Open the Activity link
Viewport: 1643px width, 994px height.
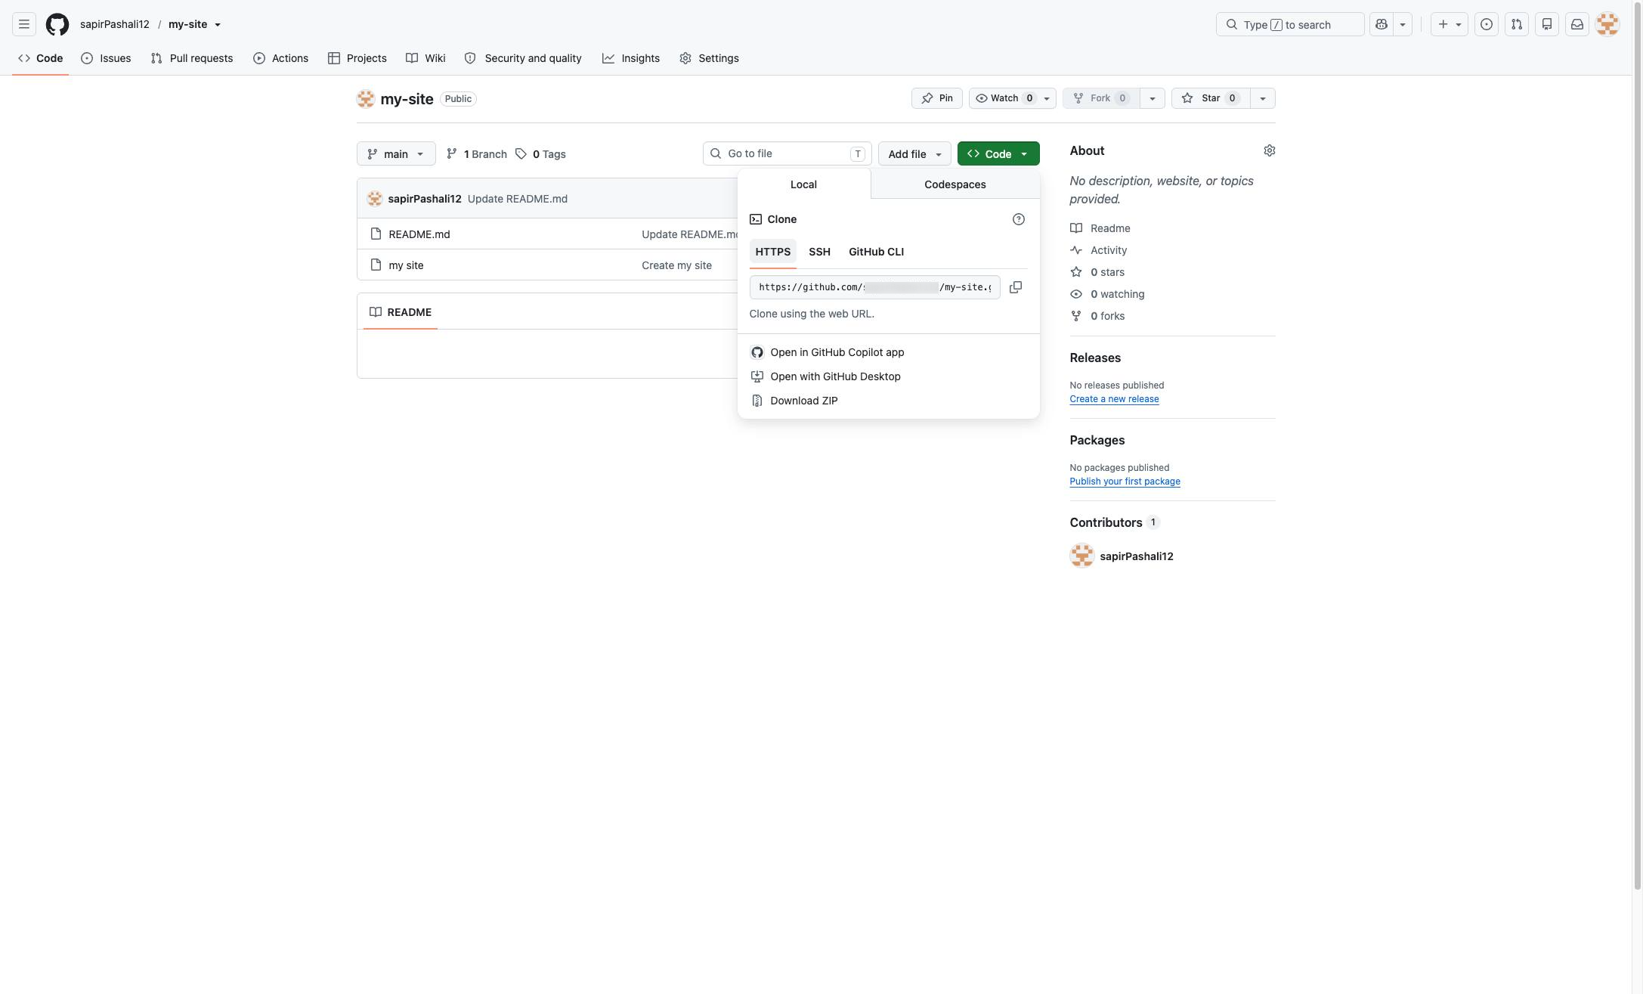coord(1099,250)
